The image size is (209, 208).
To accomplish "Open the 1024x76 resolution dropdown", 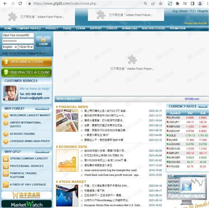I will (x=26, y=47).
